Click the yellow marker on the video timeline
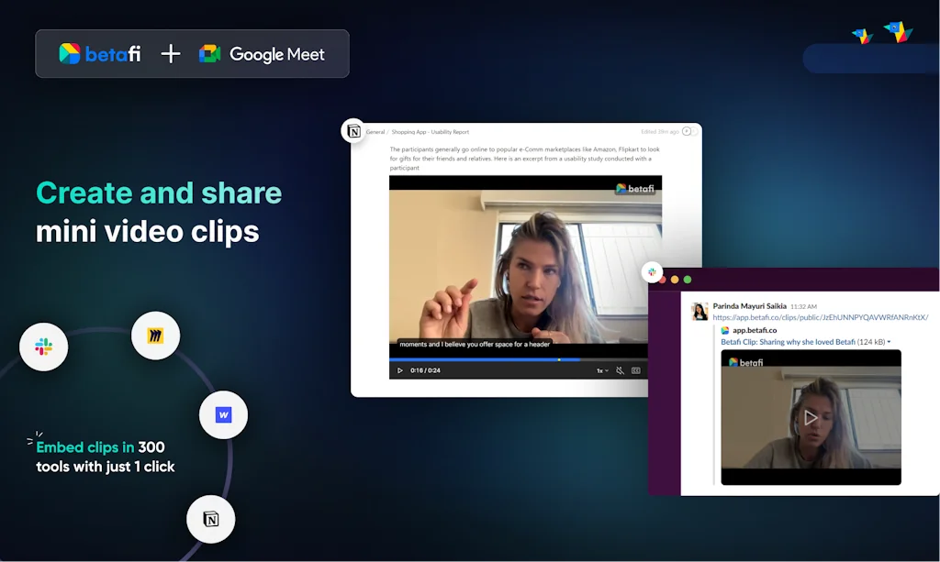940x562 pixels. pyautogui.click(x=559, y=359)
